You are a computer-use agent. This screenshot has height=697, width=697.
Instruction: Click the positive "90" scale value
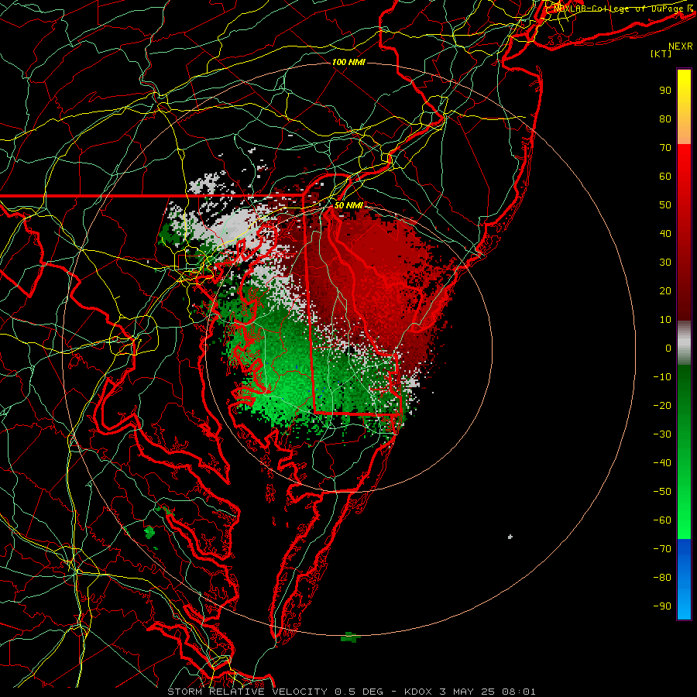tap(665, 91)
